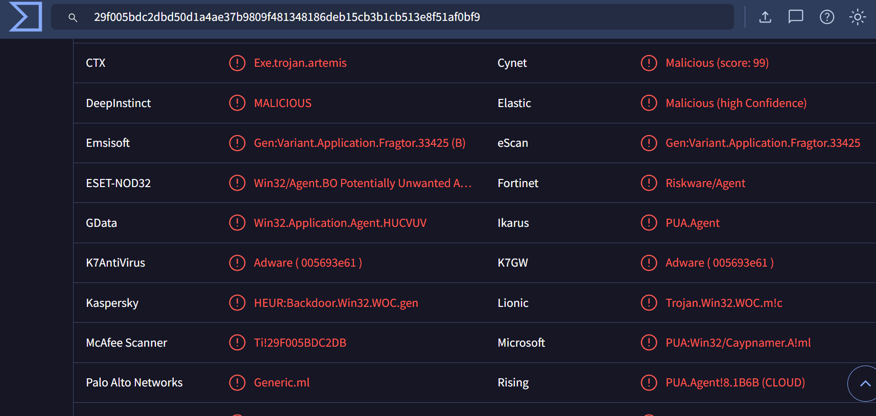
Task: Select the CTX vendor name
Action: (96, 63)
